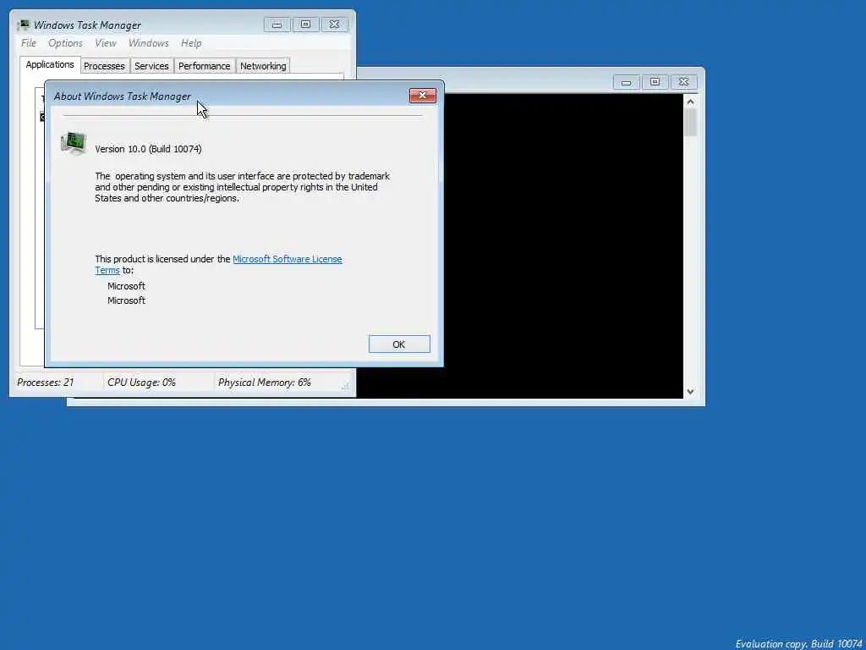
Task: Click the Physical Memory: 6% status entry
Action: click(265, 382)
